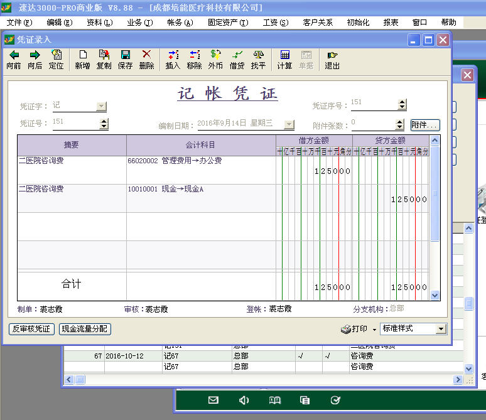Exit voucher entry with 退出

point(332,60)
